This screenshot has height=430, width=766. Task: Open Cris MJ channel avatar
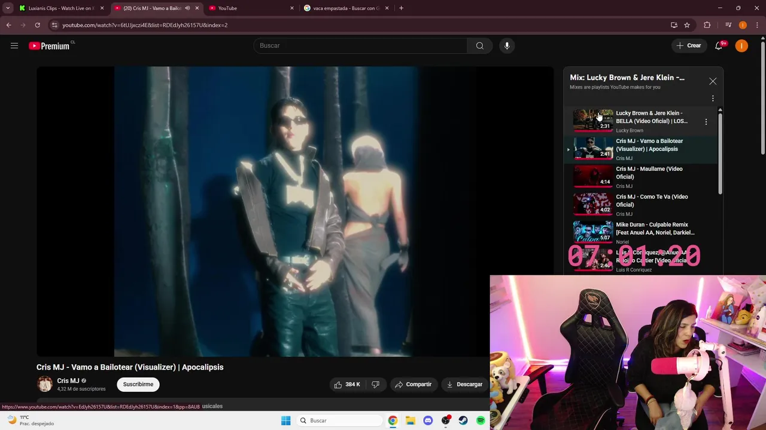(x=45, y=384)
